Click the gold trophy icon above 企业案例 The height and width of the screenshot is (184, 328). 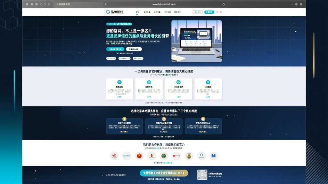125,119
